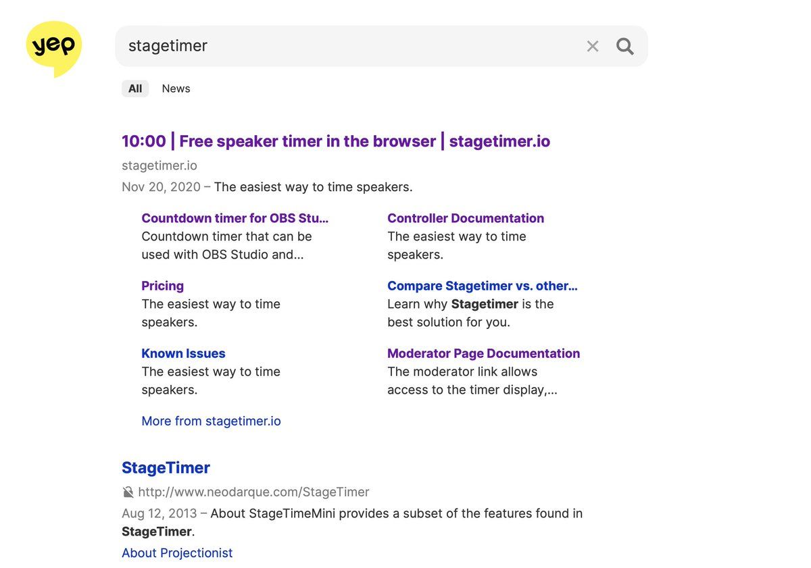
Task: Open Compare Stagetimer vs. other link
Action: (482, 286)
